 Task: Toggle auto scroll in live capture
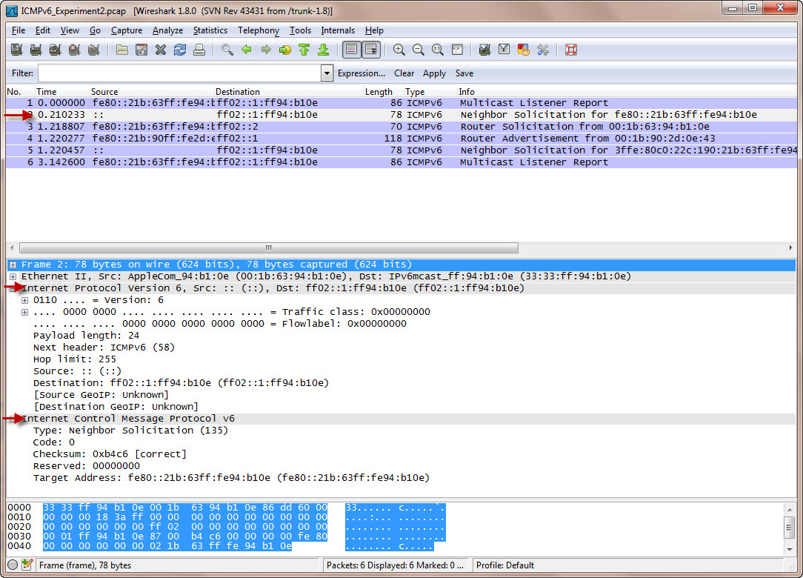pos(370,50)
